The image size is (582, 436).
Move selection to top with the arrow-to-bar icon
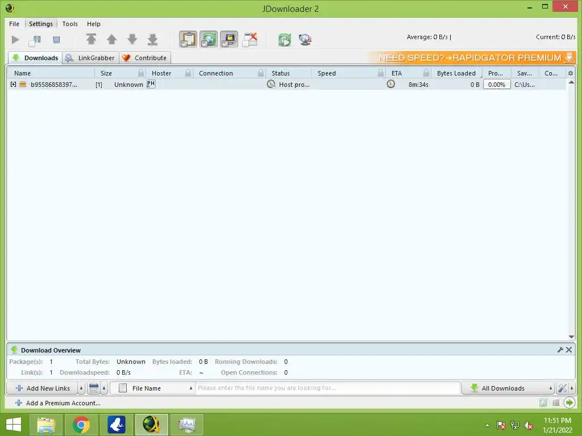click(x=92, y=39)
